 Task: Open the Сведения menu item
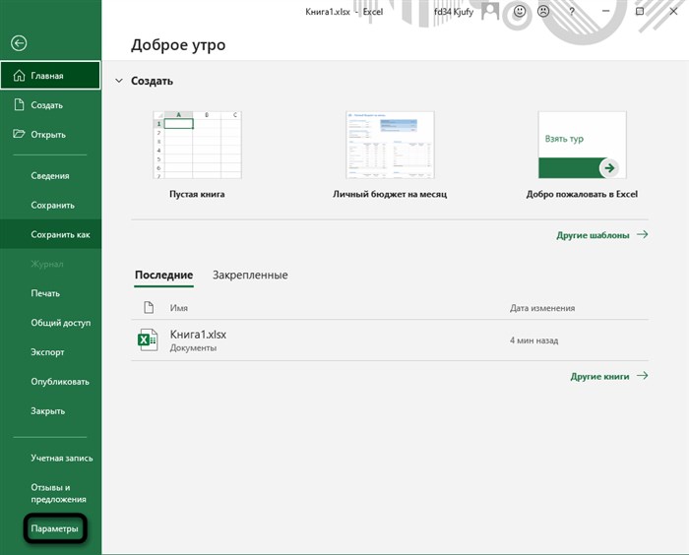coord(50,176)
